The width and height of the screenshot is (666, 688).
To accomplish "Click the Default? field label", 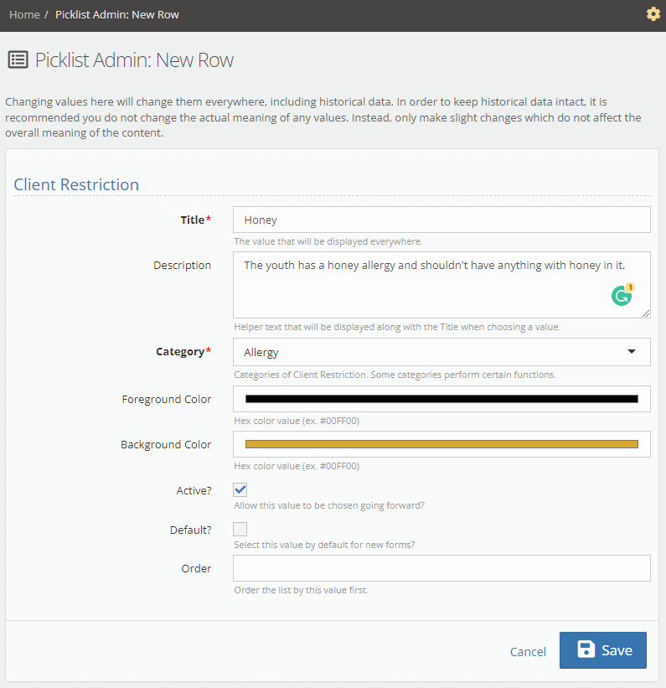I will point(190,530).
